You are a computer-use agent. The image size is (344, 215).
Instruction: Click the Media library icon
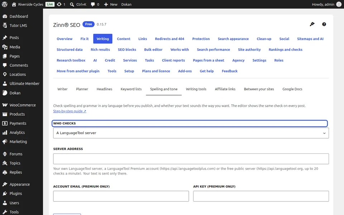pos(5,47)
